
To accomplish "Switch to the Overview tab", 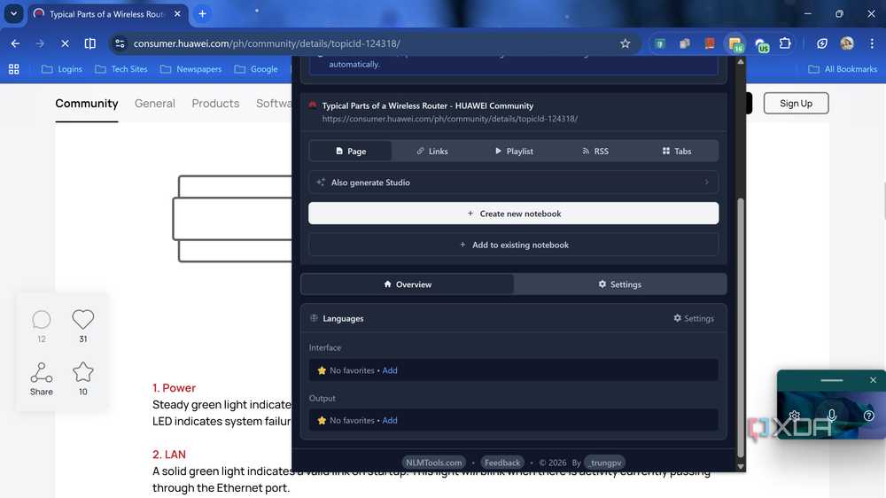I will pyautogui.click(x=408, y=284).
